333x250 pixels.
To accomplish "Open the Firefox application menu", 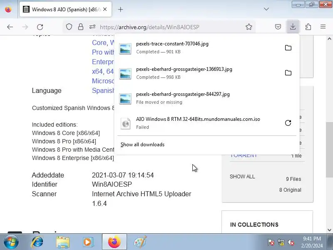I will pos(323,27).
